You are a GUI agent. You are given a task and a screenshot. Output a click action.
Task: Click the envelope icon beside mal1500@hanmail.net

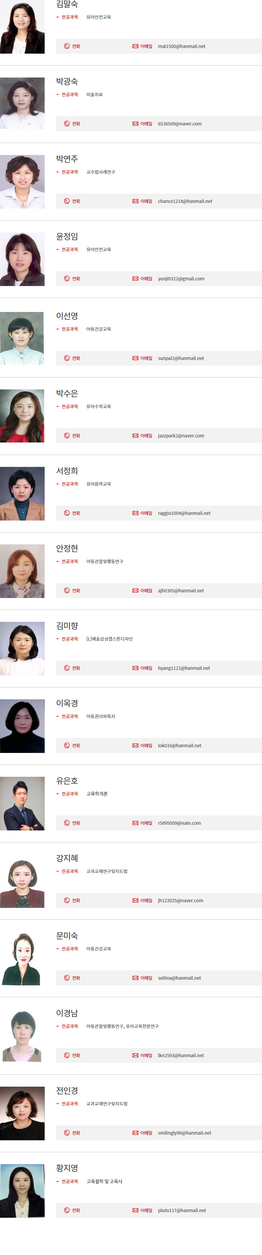pyautogui.click(x=135, y=46)
